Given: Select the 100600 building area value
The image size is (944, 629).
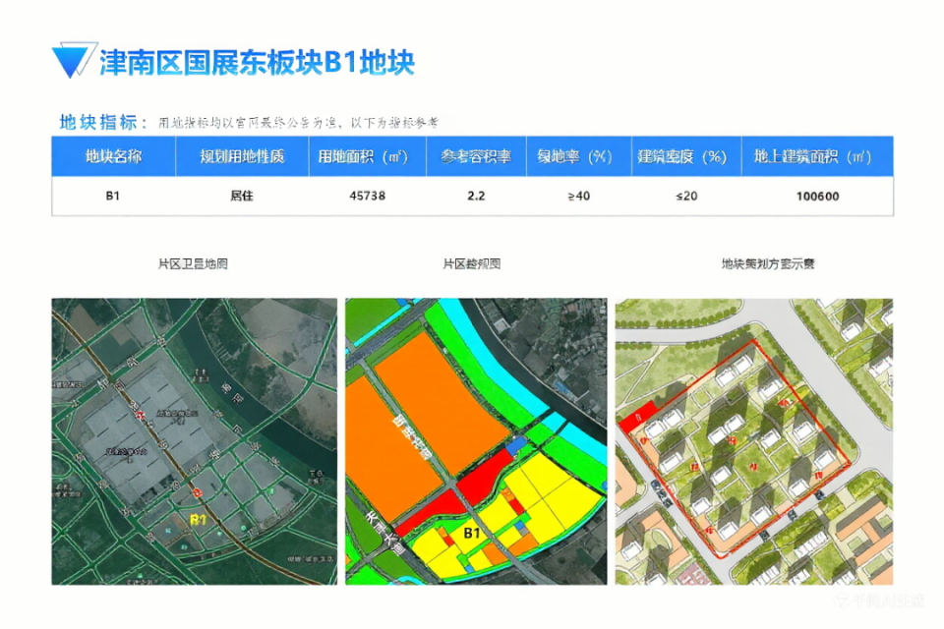Looking at the screenshot, I should pyautogui.click(x=817, y=196).
